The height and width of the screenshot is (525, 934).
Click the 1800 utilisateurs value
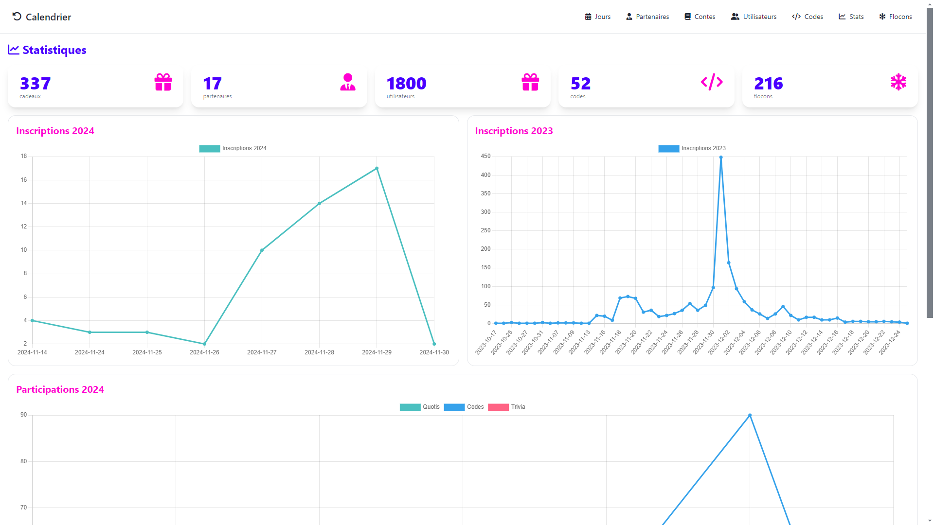[x=407, y=84]
